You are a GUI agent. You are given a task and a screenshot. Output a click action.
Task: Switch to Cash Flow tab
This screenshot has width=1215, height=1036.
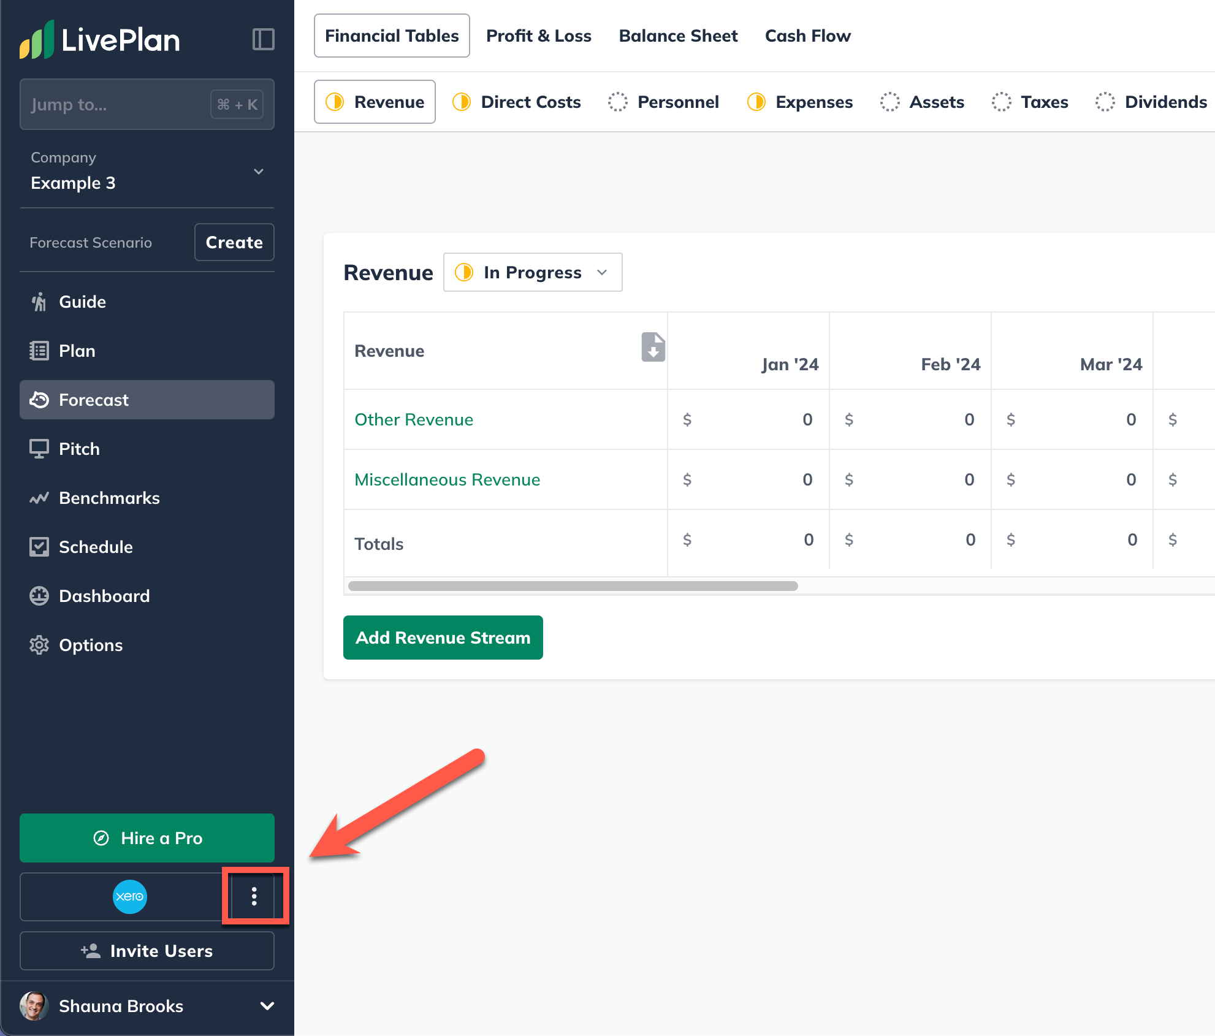pyautogui.click(x=808, y=36)
